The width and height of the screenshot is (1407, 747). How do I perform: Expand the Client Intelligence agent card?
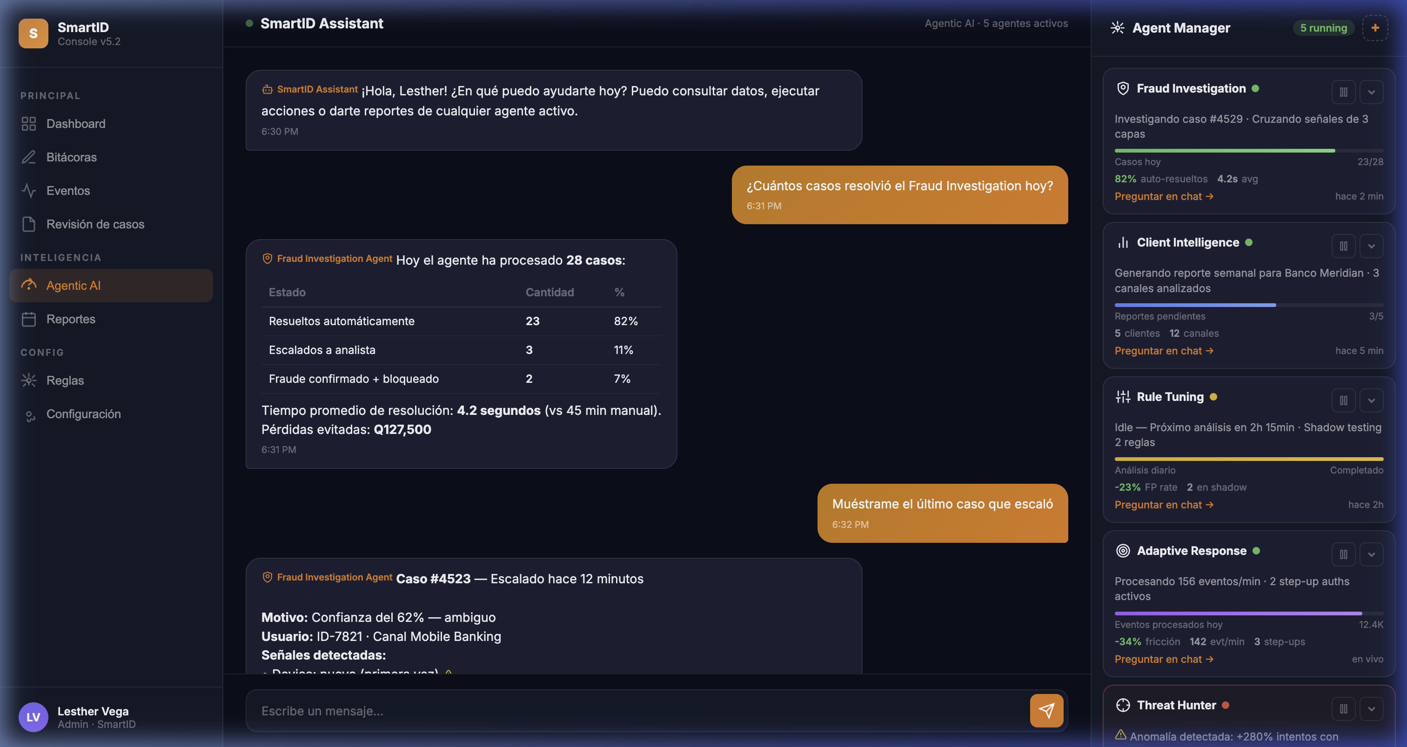tap(1372, 246)
